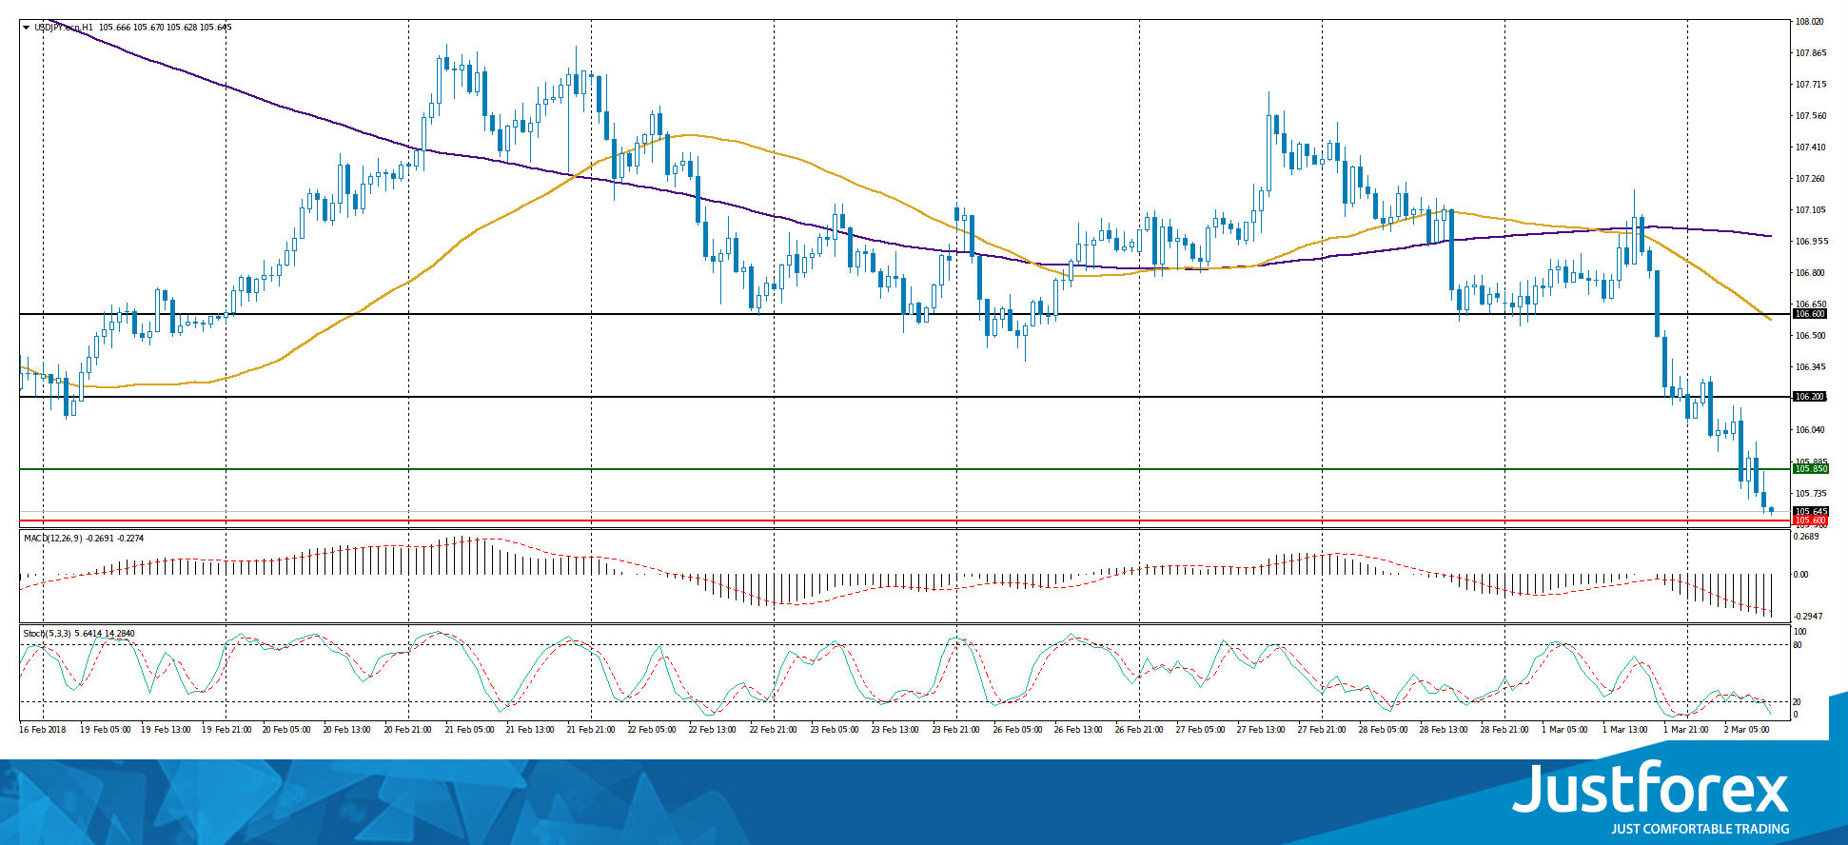The width and height of the screenshot is (1848, 845).
Task: Click the 106.040 price scale value
Action: pos(1810,430)
